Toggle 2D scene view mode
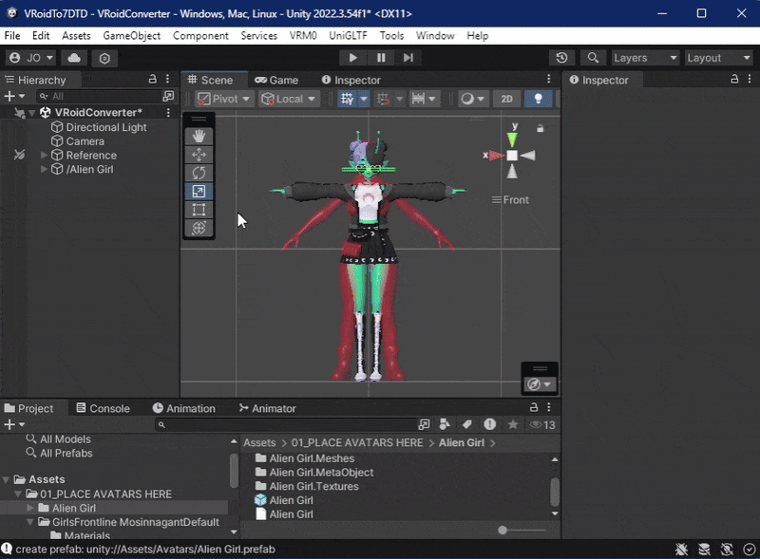The height and width of the screenshot is (559, 760). pos(506,99)
